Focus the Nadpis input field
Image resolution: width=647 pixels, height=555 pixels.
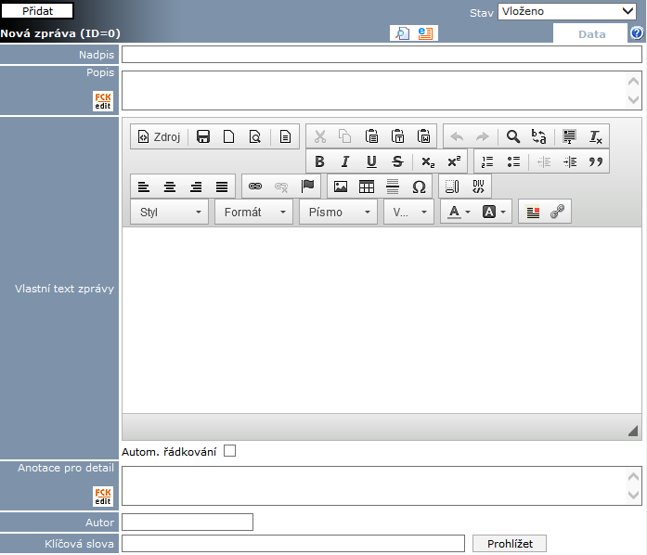point(382,55)
